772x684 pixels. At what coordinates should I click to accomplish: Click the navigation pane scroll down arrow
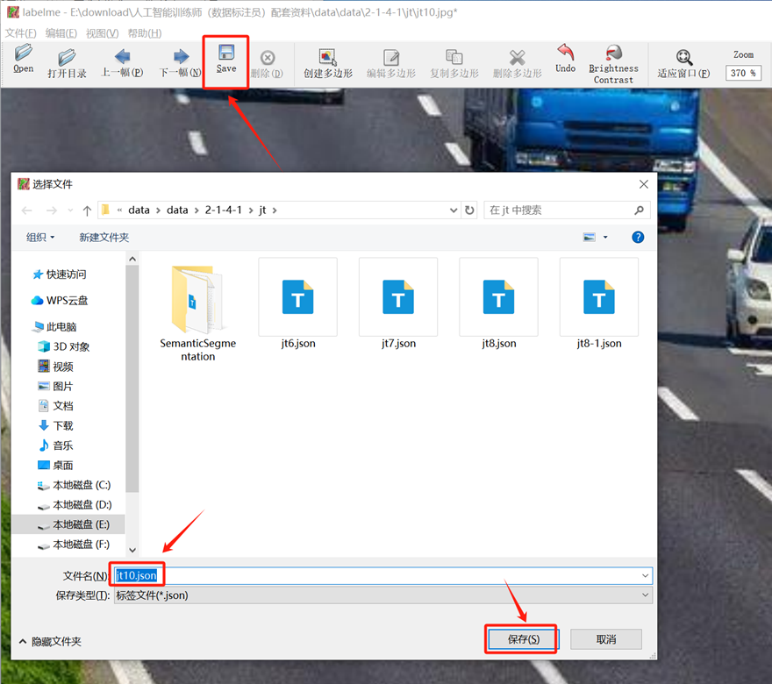(132, 550)
